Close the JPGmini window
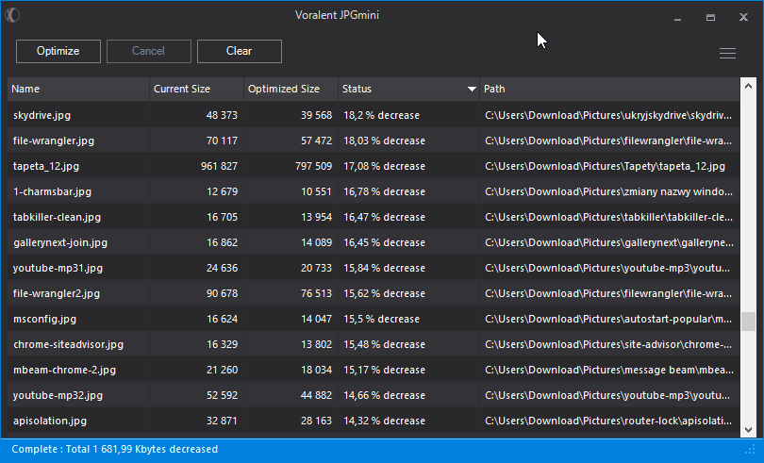The image size is (764, 463). point(743,17)
